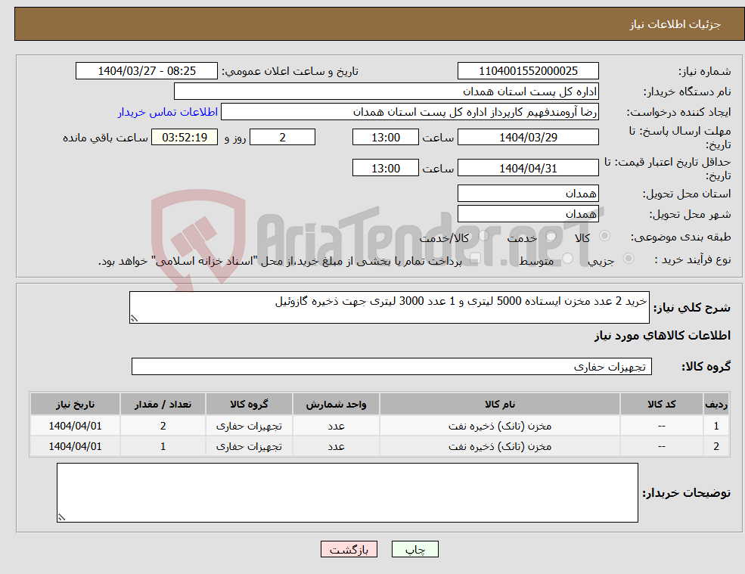Image resolution: width=745 pixels, height=574 pixels.
Task: Click item name in table row 2
Action: pyautogui.click(x=500, y=447)
